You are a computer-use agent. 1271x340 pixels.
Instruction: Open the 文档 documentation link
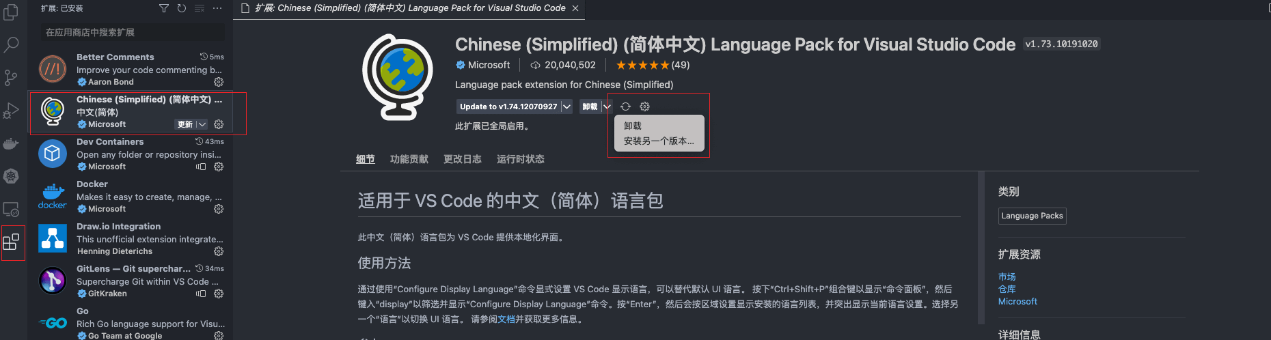click(x=506, y=319)
